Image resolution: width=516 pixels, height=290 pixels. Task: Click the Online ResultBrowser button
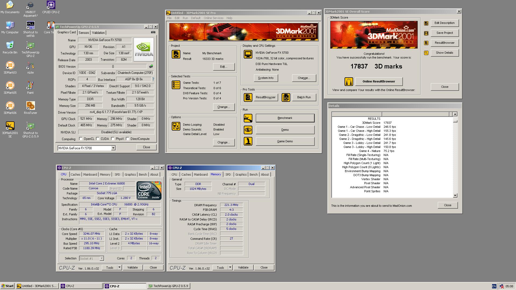pos(379,81)
